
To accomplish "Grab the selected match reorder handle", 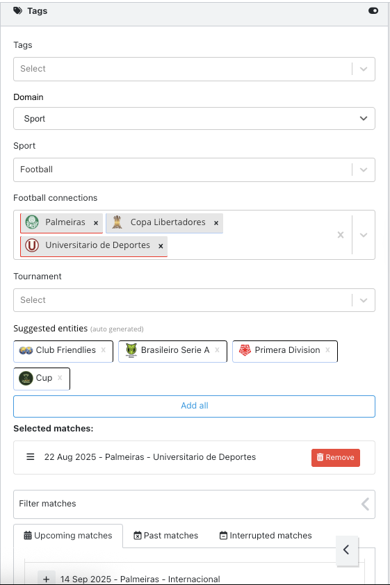I will pos(30,456).
